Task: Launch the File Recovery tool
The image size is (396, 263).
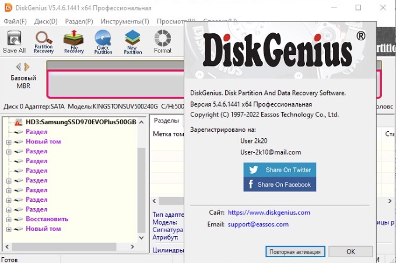Action: pyautogui.click(x=73, y=42)
